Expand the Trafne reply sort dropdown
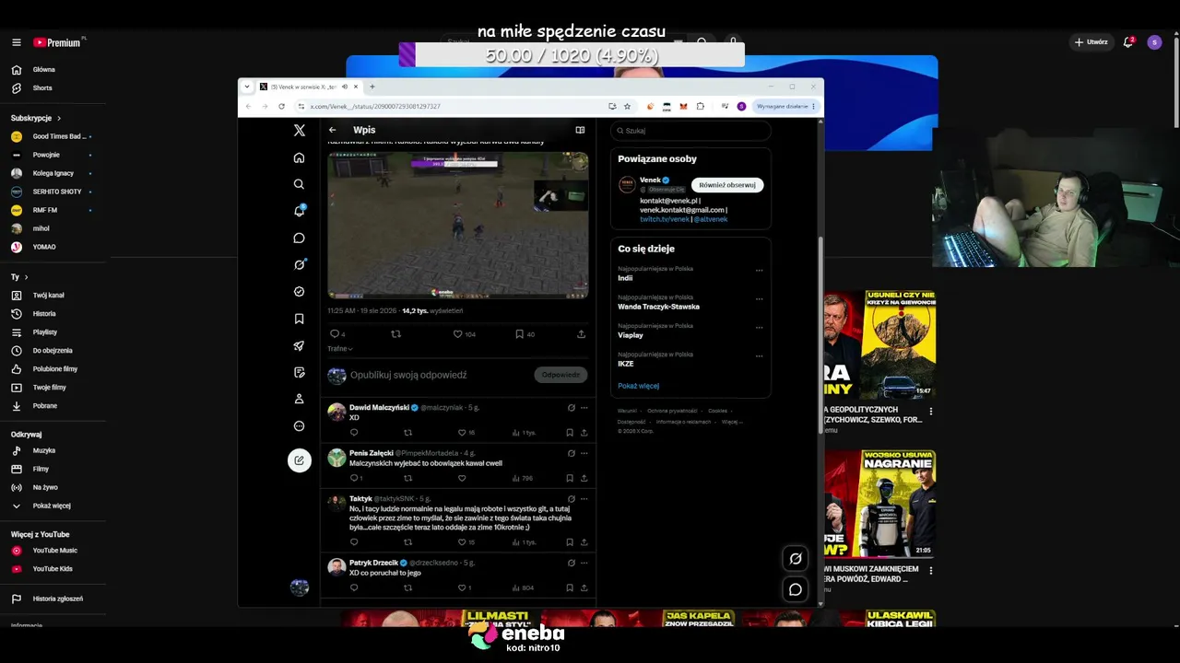Viewport: 1180px width, 663px height. pyautogui.click(x=340, y=349)
